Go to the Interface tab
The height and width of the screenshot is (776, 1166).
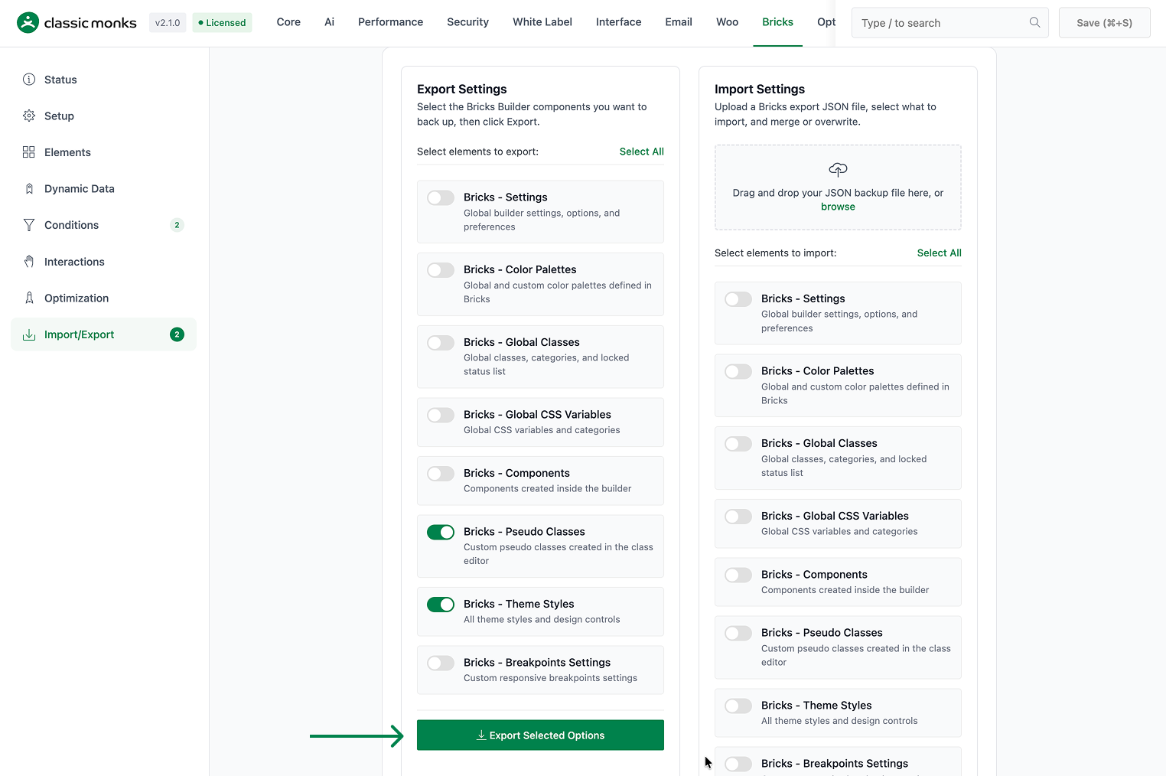click(619, 22)
